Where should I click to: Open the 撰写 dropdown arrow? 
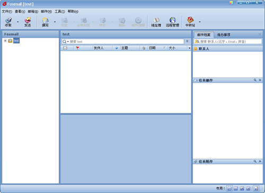pos(55,22)
